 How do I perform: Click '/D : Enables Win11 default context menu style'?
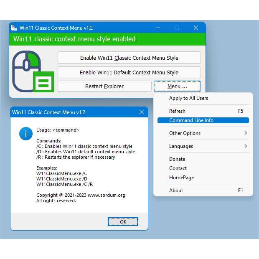86,152
